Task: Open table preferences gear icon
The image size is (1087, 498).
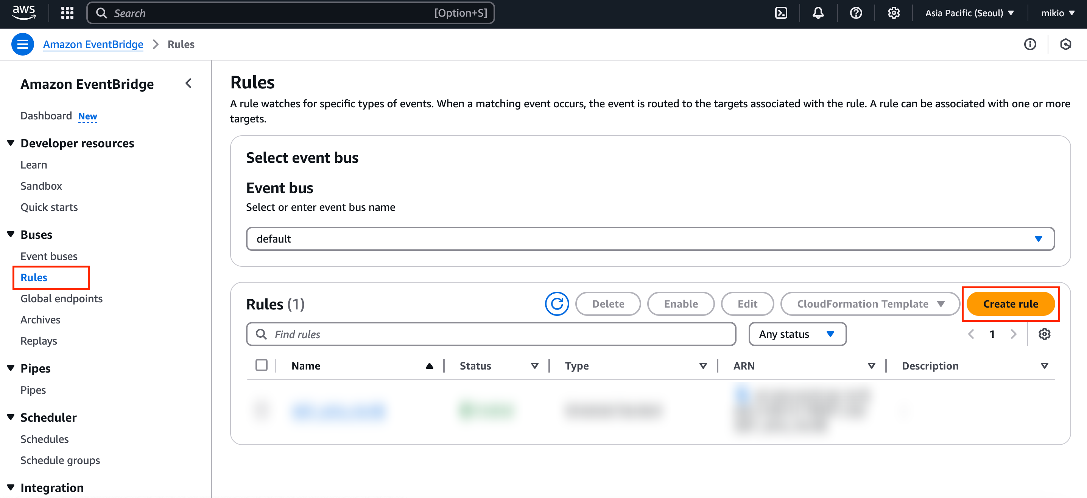Action: point(1044,334)
